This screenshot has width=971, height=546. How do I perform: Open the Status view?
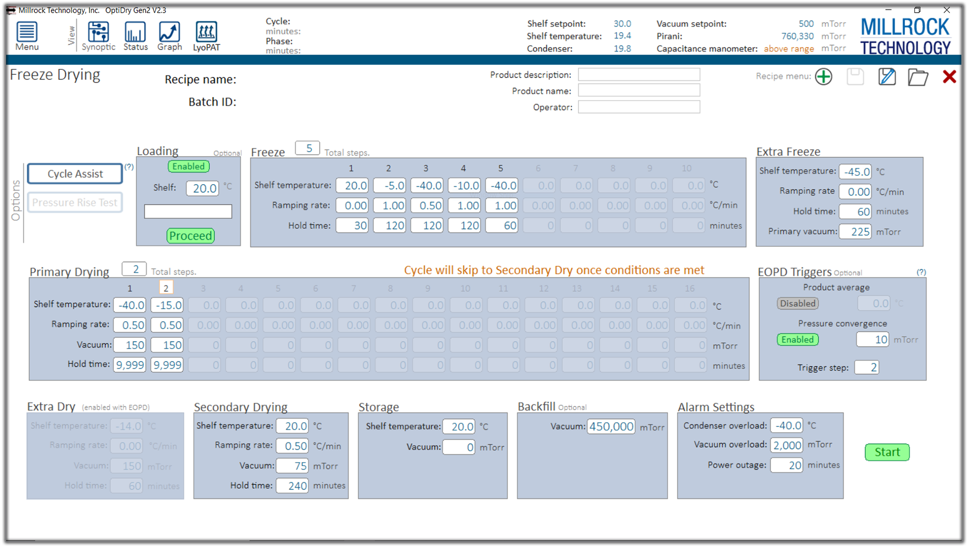(136, 36)
